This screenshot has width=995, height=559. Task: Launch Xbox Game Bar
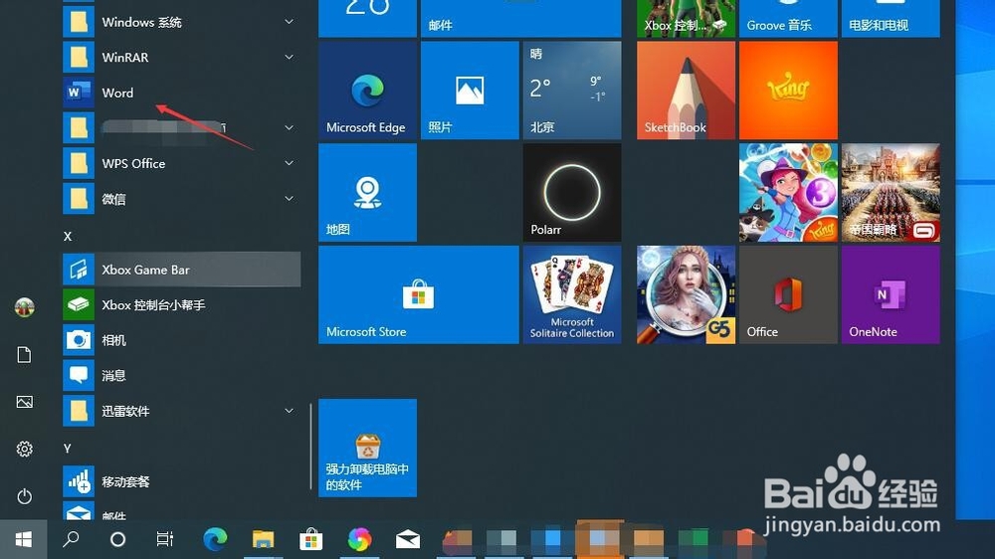181,269
